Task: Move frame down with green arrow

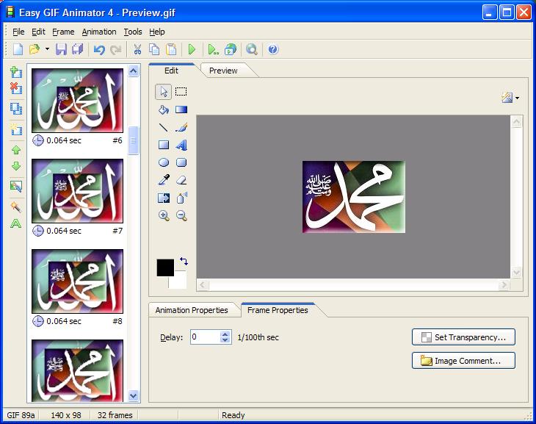Action: pyautogui.click(x=16, y=166)
